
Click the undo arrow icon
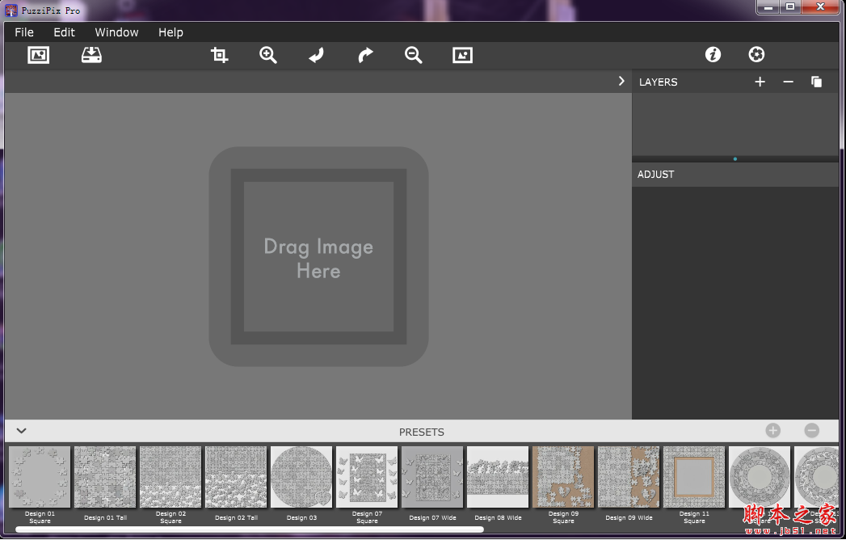tap(317, 55)
